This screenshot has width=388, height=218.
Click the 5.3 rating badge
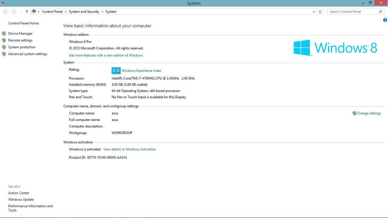click(116, 71)
